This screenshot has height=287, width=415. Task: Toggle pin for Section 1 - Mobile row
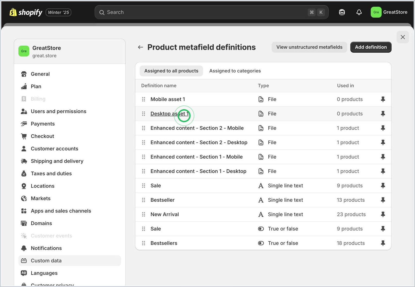coord(383,157)
